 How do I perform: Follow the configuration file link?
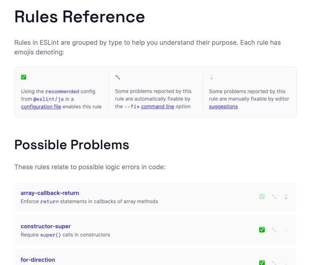click(x=41, y=107)
